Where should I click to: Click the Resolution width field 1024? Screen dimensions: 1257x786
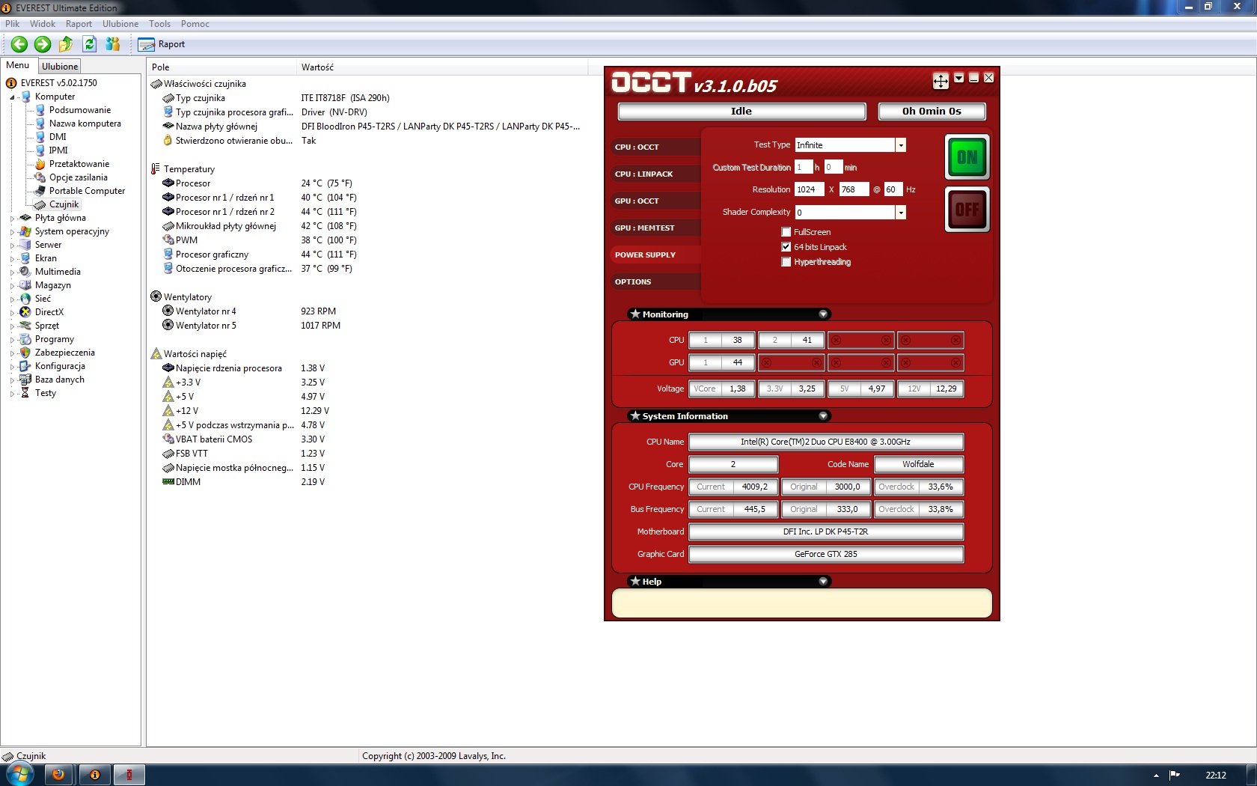coord(810,190)
